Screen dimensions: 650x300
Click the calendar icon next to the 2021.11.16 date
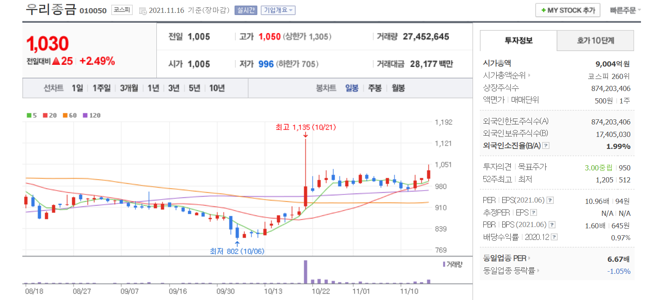tap(143, 10)
